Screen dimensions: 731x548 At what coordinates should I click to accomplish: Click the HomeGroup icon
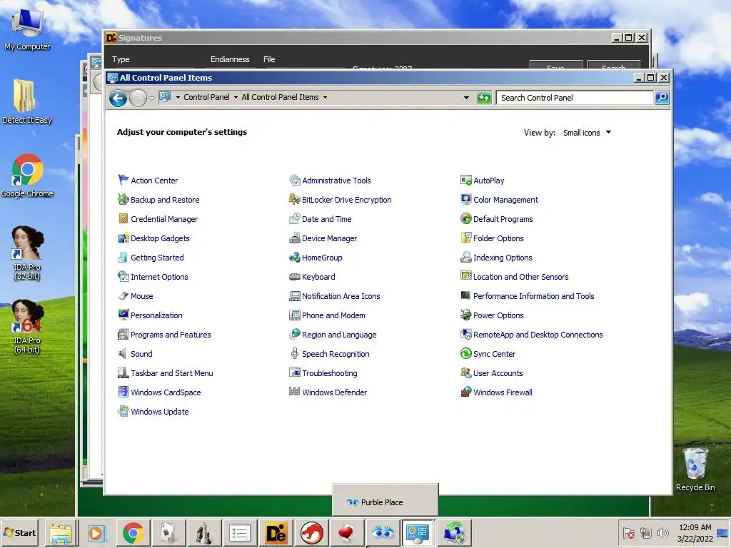294,257
